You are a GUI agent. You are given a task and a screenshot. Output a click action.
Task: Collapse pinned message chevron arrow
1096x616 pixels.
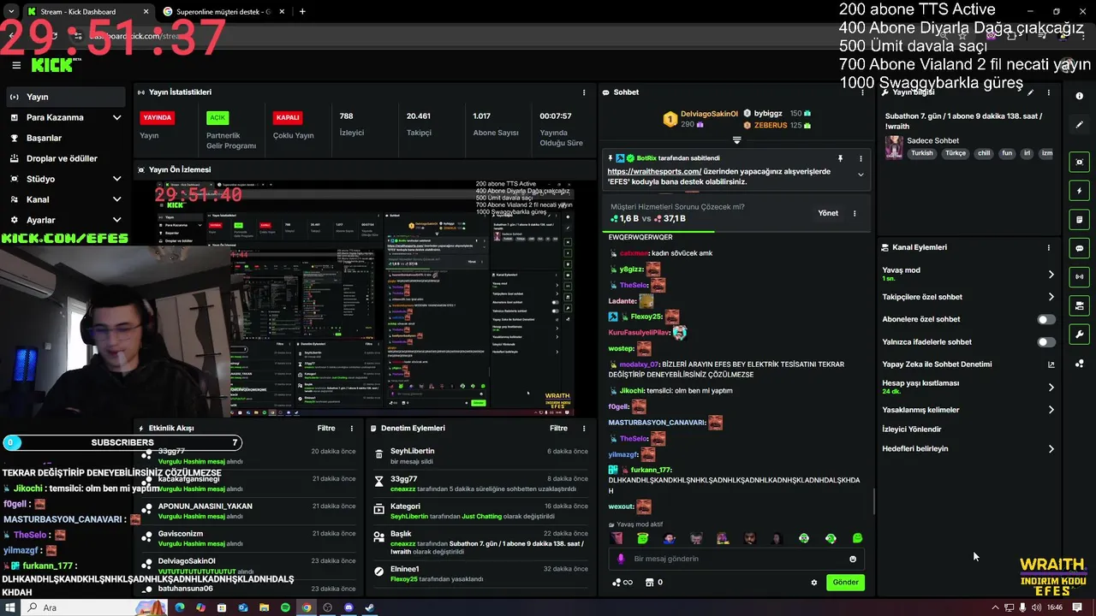pyautogui.click(x=861, y=175)
